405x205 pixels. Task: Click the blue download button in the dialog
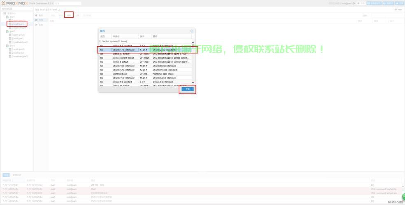187,89
